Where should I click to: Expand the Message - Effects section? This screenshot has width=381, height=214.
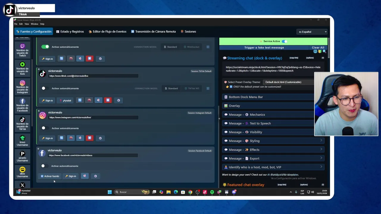click(273, 150)
